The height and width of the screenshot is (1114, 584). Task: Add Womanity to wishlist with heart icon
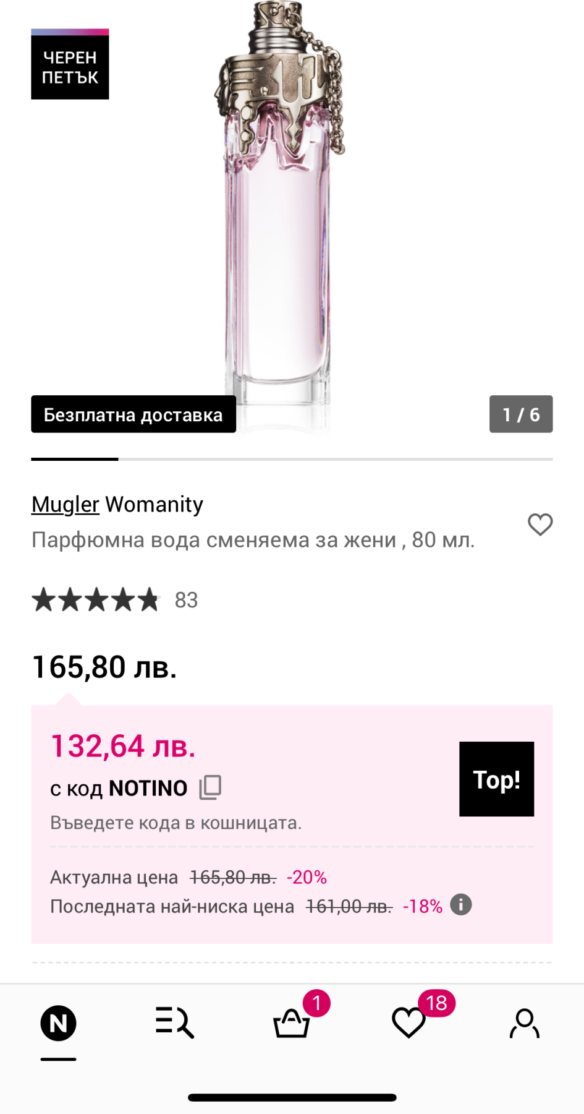coord(540,525)
